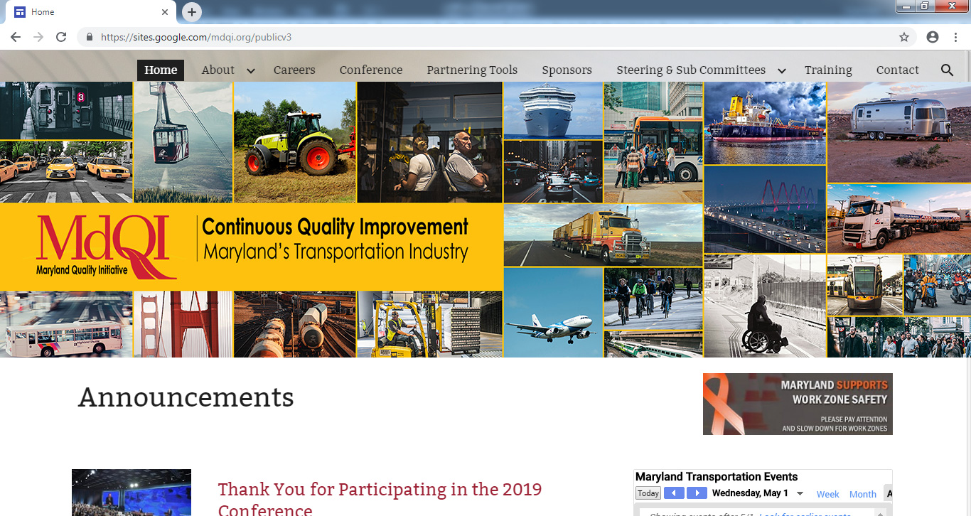Click the address bar URL field
The height and width of the screenshot is (516, 971).
[497, 37]
